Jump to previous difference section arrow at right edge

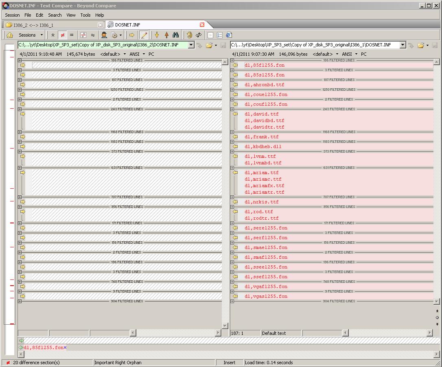(x=437, y=311)
